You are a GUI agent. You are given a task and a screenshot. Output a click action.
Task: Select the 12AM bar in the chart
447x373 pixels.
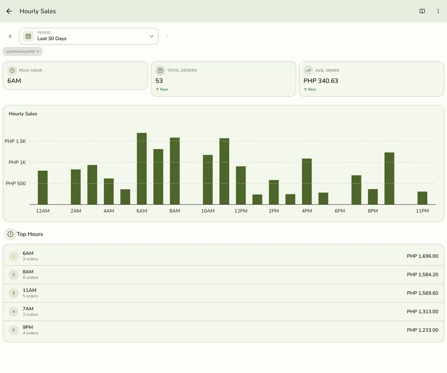tap(43, 188)
